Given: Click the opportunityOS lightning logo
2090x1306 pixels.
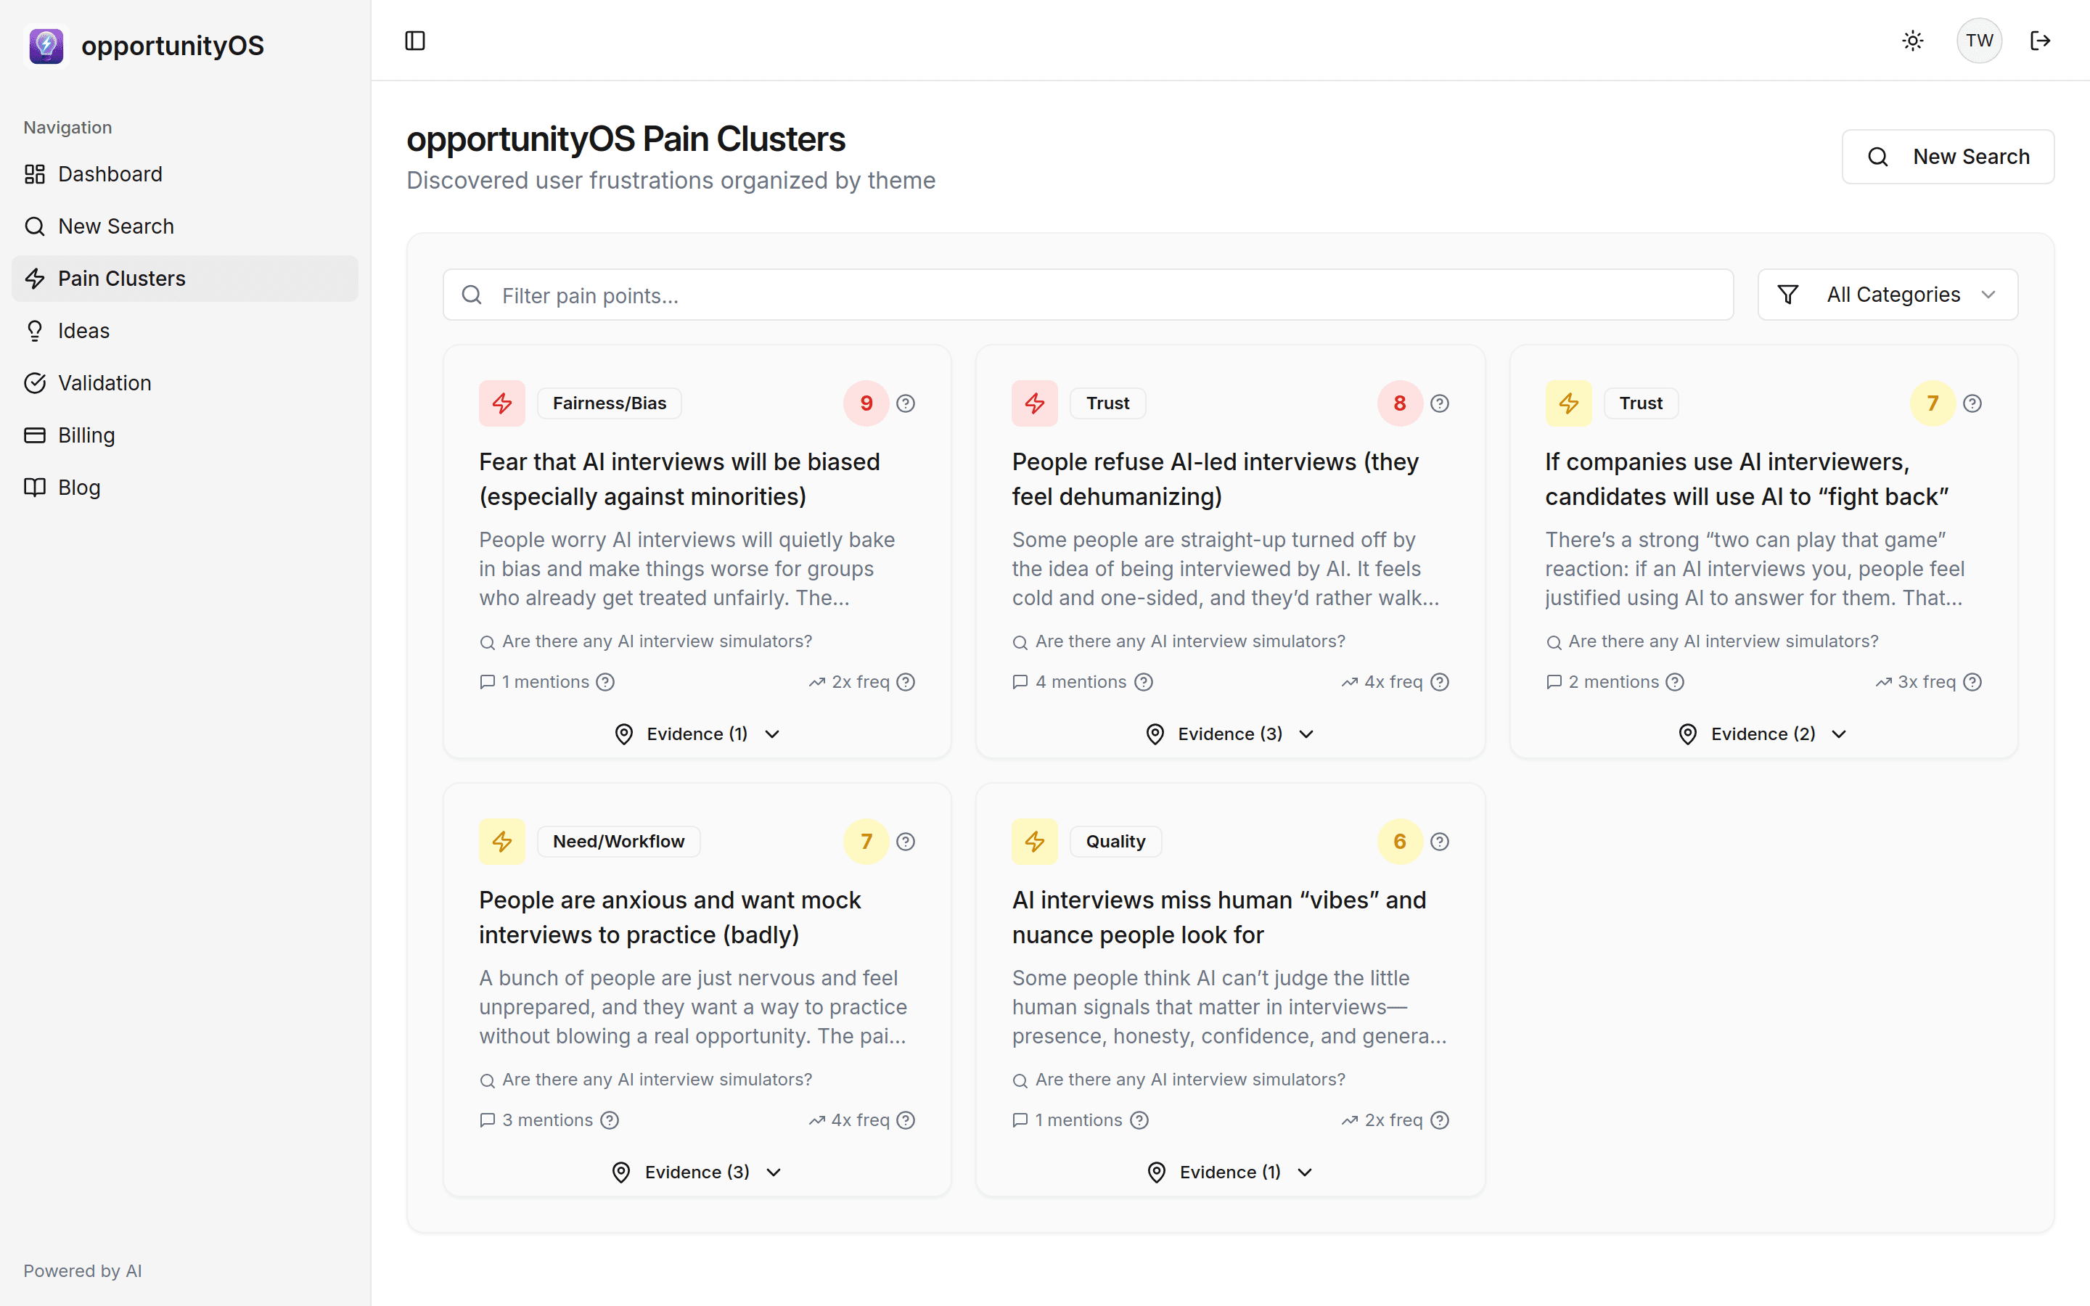Looking at the screenshot, I should point(46,45).
